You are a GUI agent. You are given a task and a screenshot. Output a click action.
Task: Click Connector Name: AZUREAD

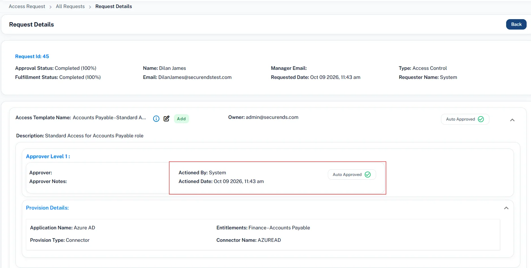coord(249,240)
